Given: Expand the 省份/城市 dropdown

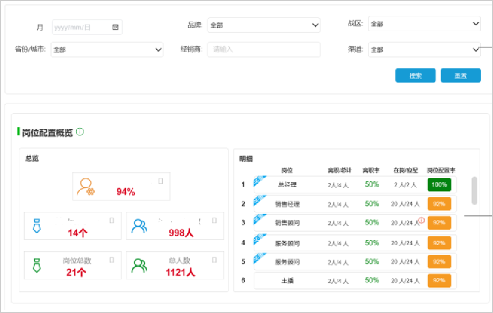Looking at the screenshot, I should coord(159,50).
